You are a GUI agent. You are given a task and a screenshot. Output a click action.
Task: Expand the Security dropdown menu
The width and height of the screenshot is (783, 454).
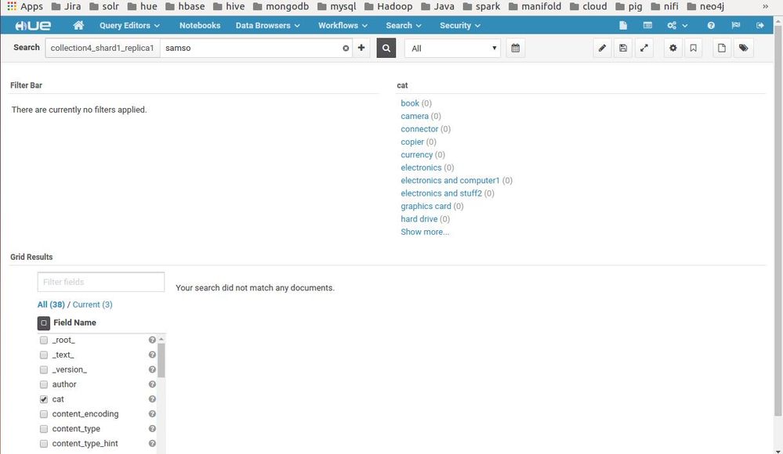pyautogui.click(x=460, y=26)
